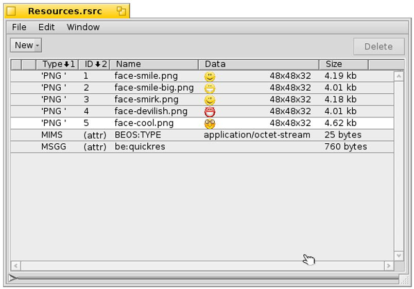Click the vertical scrollbar down arrow
Viewport: 414px width, 289px height.
point(399,256)
